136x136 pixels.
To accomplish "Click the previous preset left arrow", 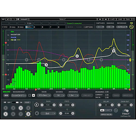I will tap(100, 19).
